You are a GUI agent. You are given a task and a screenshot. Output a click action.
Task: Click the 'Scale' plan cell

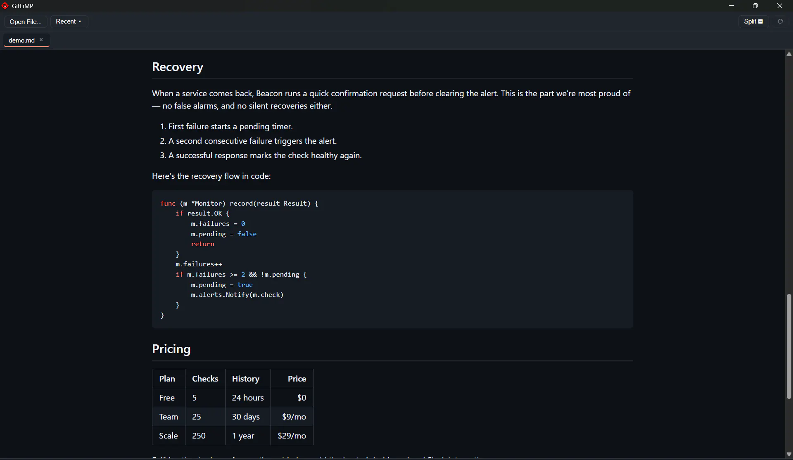coord(169,436)
